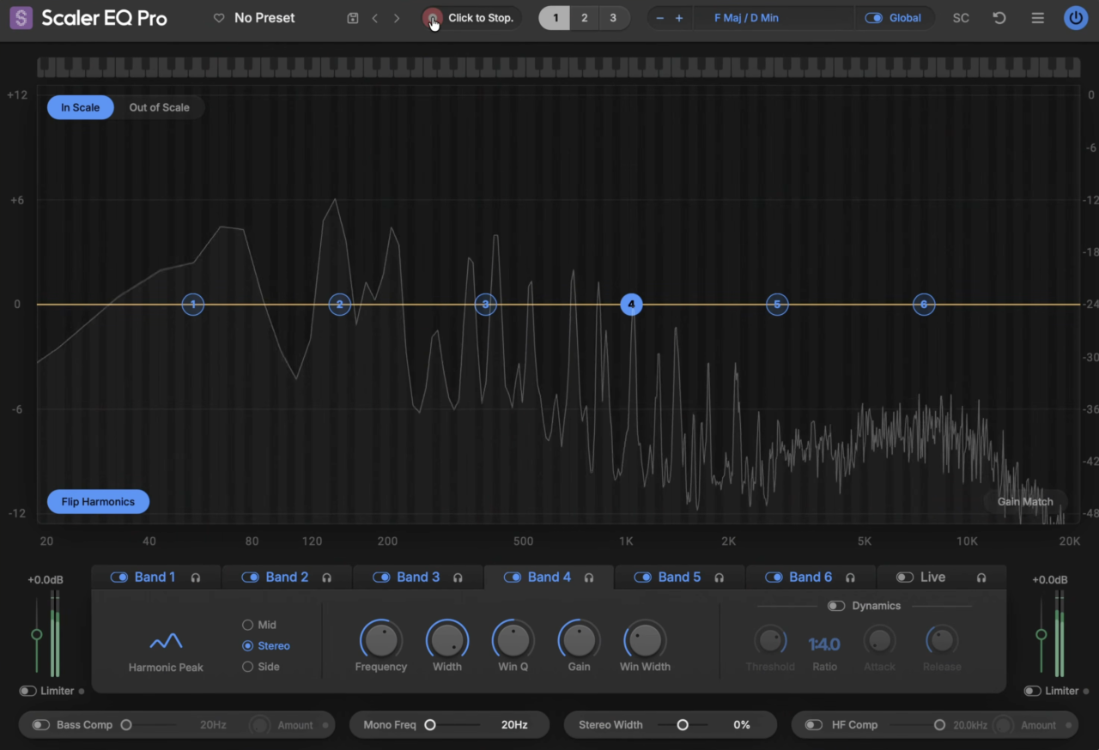The height and width of the screenshot is (750, 1099).
Task: Click the undo/reset arrow icon
Action: pyautogui.click(x=999, y=18)
